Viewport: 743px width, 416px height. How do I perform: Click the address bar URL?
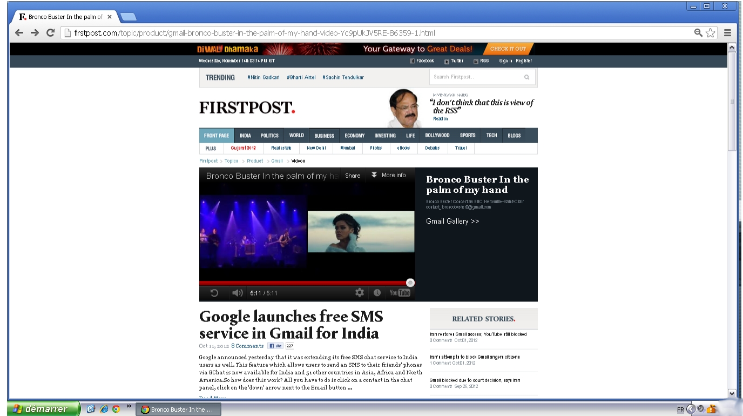click(x=254, y=33)
